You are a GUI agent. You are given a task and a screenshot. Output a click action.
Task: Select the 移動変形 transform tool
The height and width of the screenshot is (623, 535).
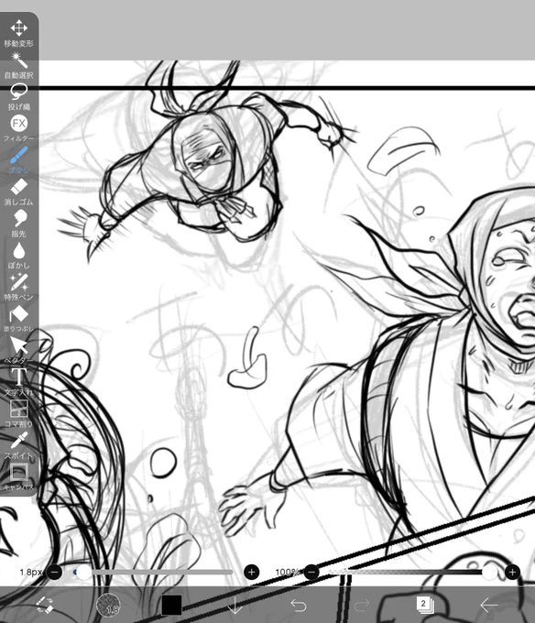pos(18,33)
